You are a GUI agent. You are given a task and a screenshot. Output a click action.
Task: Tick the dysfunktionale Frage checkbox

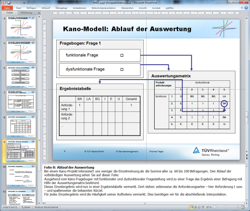coord(122,69)
